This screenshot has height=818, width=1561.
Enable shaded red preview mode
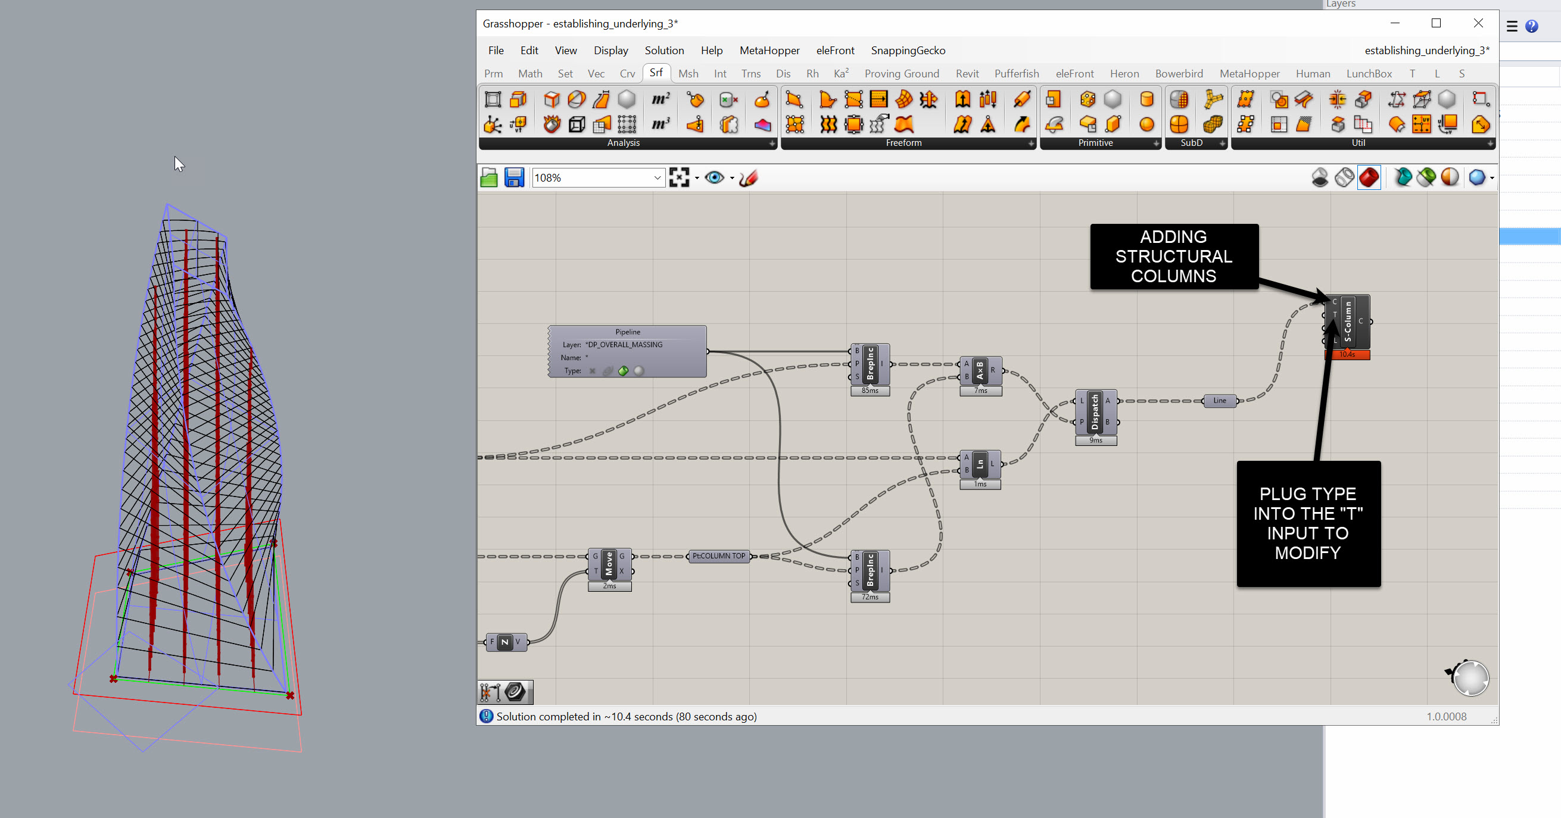click(1368, 177)
